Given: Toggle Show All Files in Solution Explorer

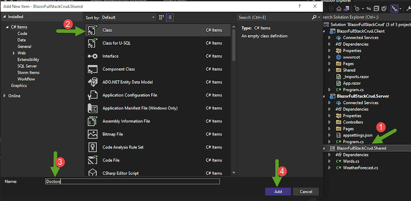Looking at the screenshot, I should pos(384,9).
